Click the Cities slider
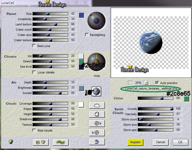Viewport: 192px width, 150px height. pos(155,98)
